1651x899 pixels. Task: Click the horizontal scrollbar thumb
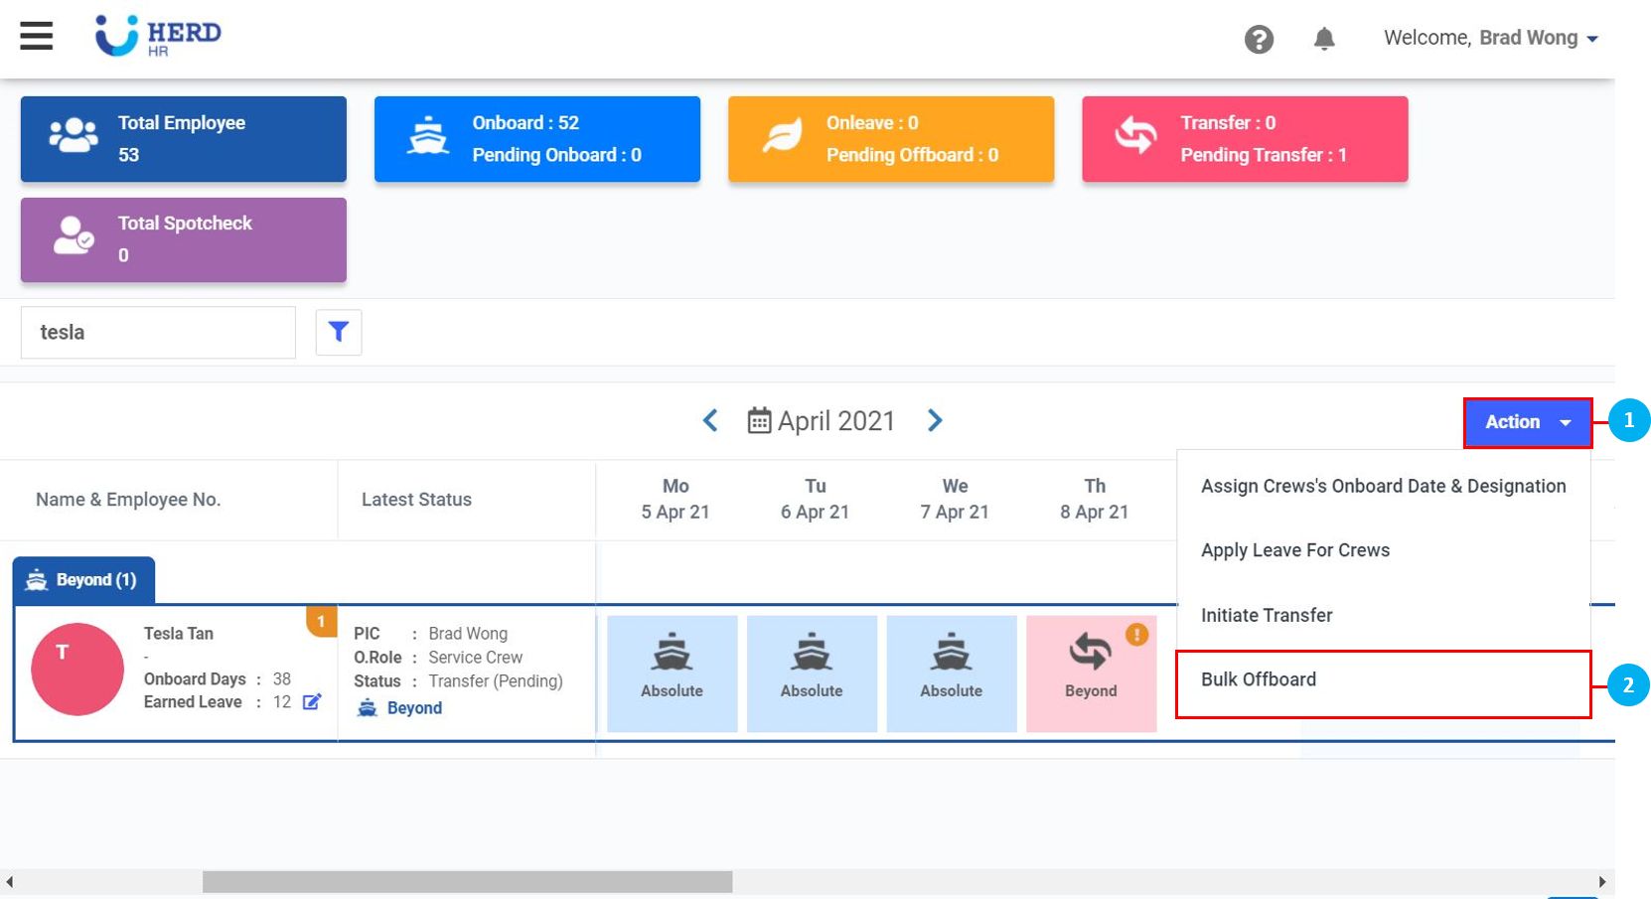(x=467, y=882)
